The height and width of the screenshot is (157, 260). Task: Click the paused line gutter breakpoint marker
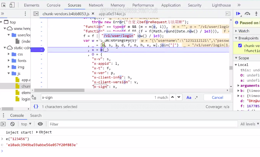click(38, 50)
